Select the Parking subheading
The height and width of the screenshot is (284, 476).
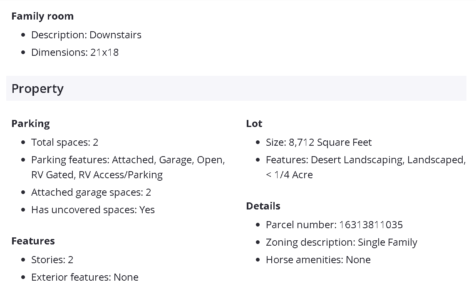click(x=30, y=124)
